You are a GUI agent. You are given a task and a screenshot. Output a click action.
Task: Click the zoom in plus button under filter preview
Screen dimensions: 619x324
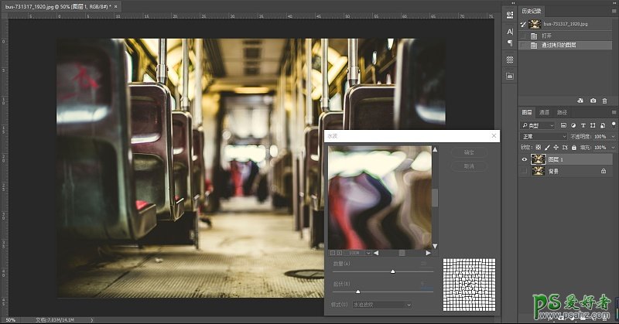tap(340, 253)
